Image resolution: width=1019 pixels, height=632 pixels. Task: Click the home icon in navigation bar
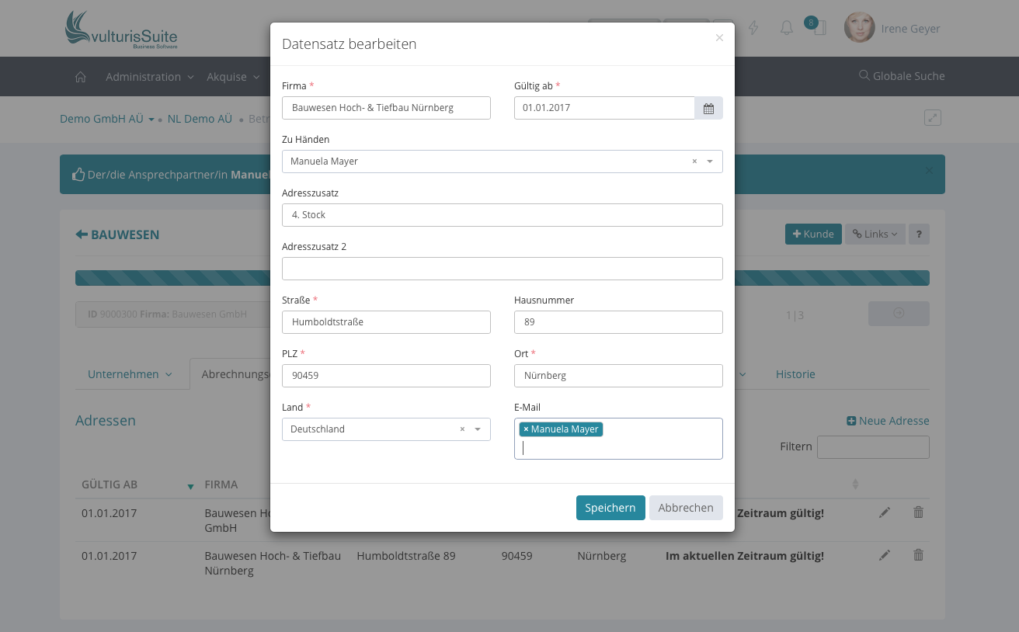80,77
